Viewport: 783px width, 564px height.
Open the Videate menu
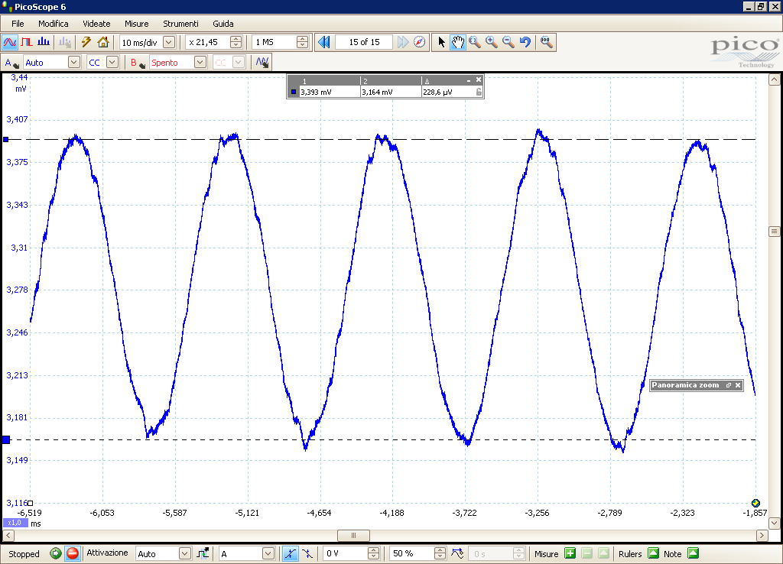96,24
